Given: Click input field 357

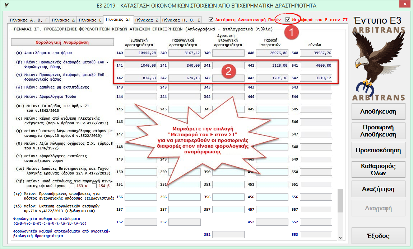Looking at the screenshot, I should pyautogui.click(x=228, y=210).
